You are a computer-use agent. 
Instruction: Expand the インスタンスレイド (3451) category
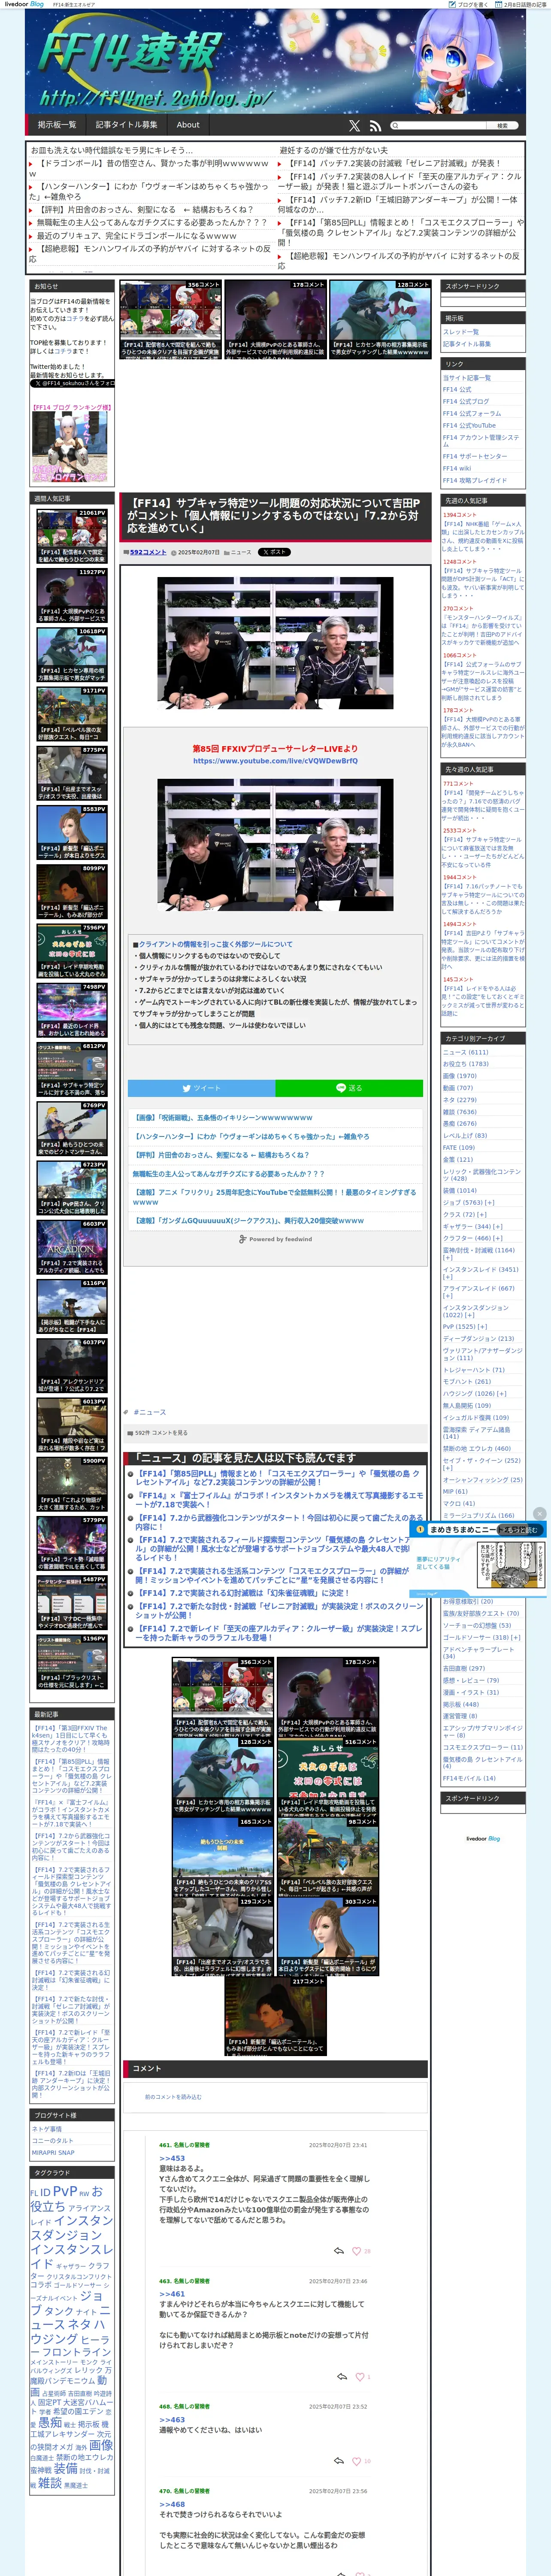pos(448,1277)
